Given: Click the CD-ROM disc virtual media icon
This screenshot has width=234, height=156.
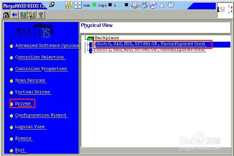Looking at the screenshot, I should (x=153, y=5).
